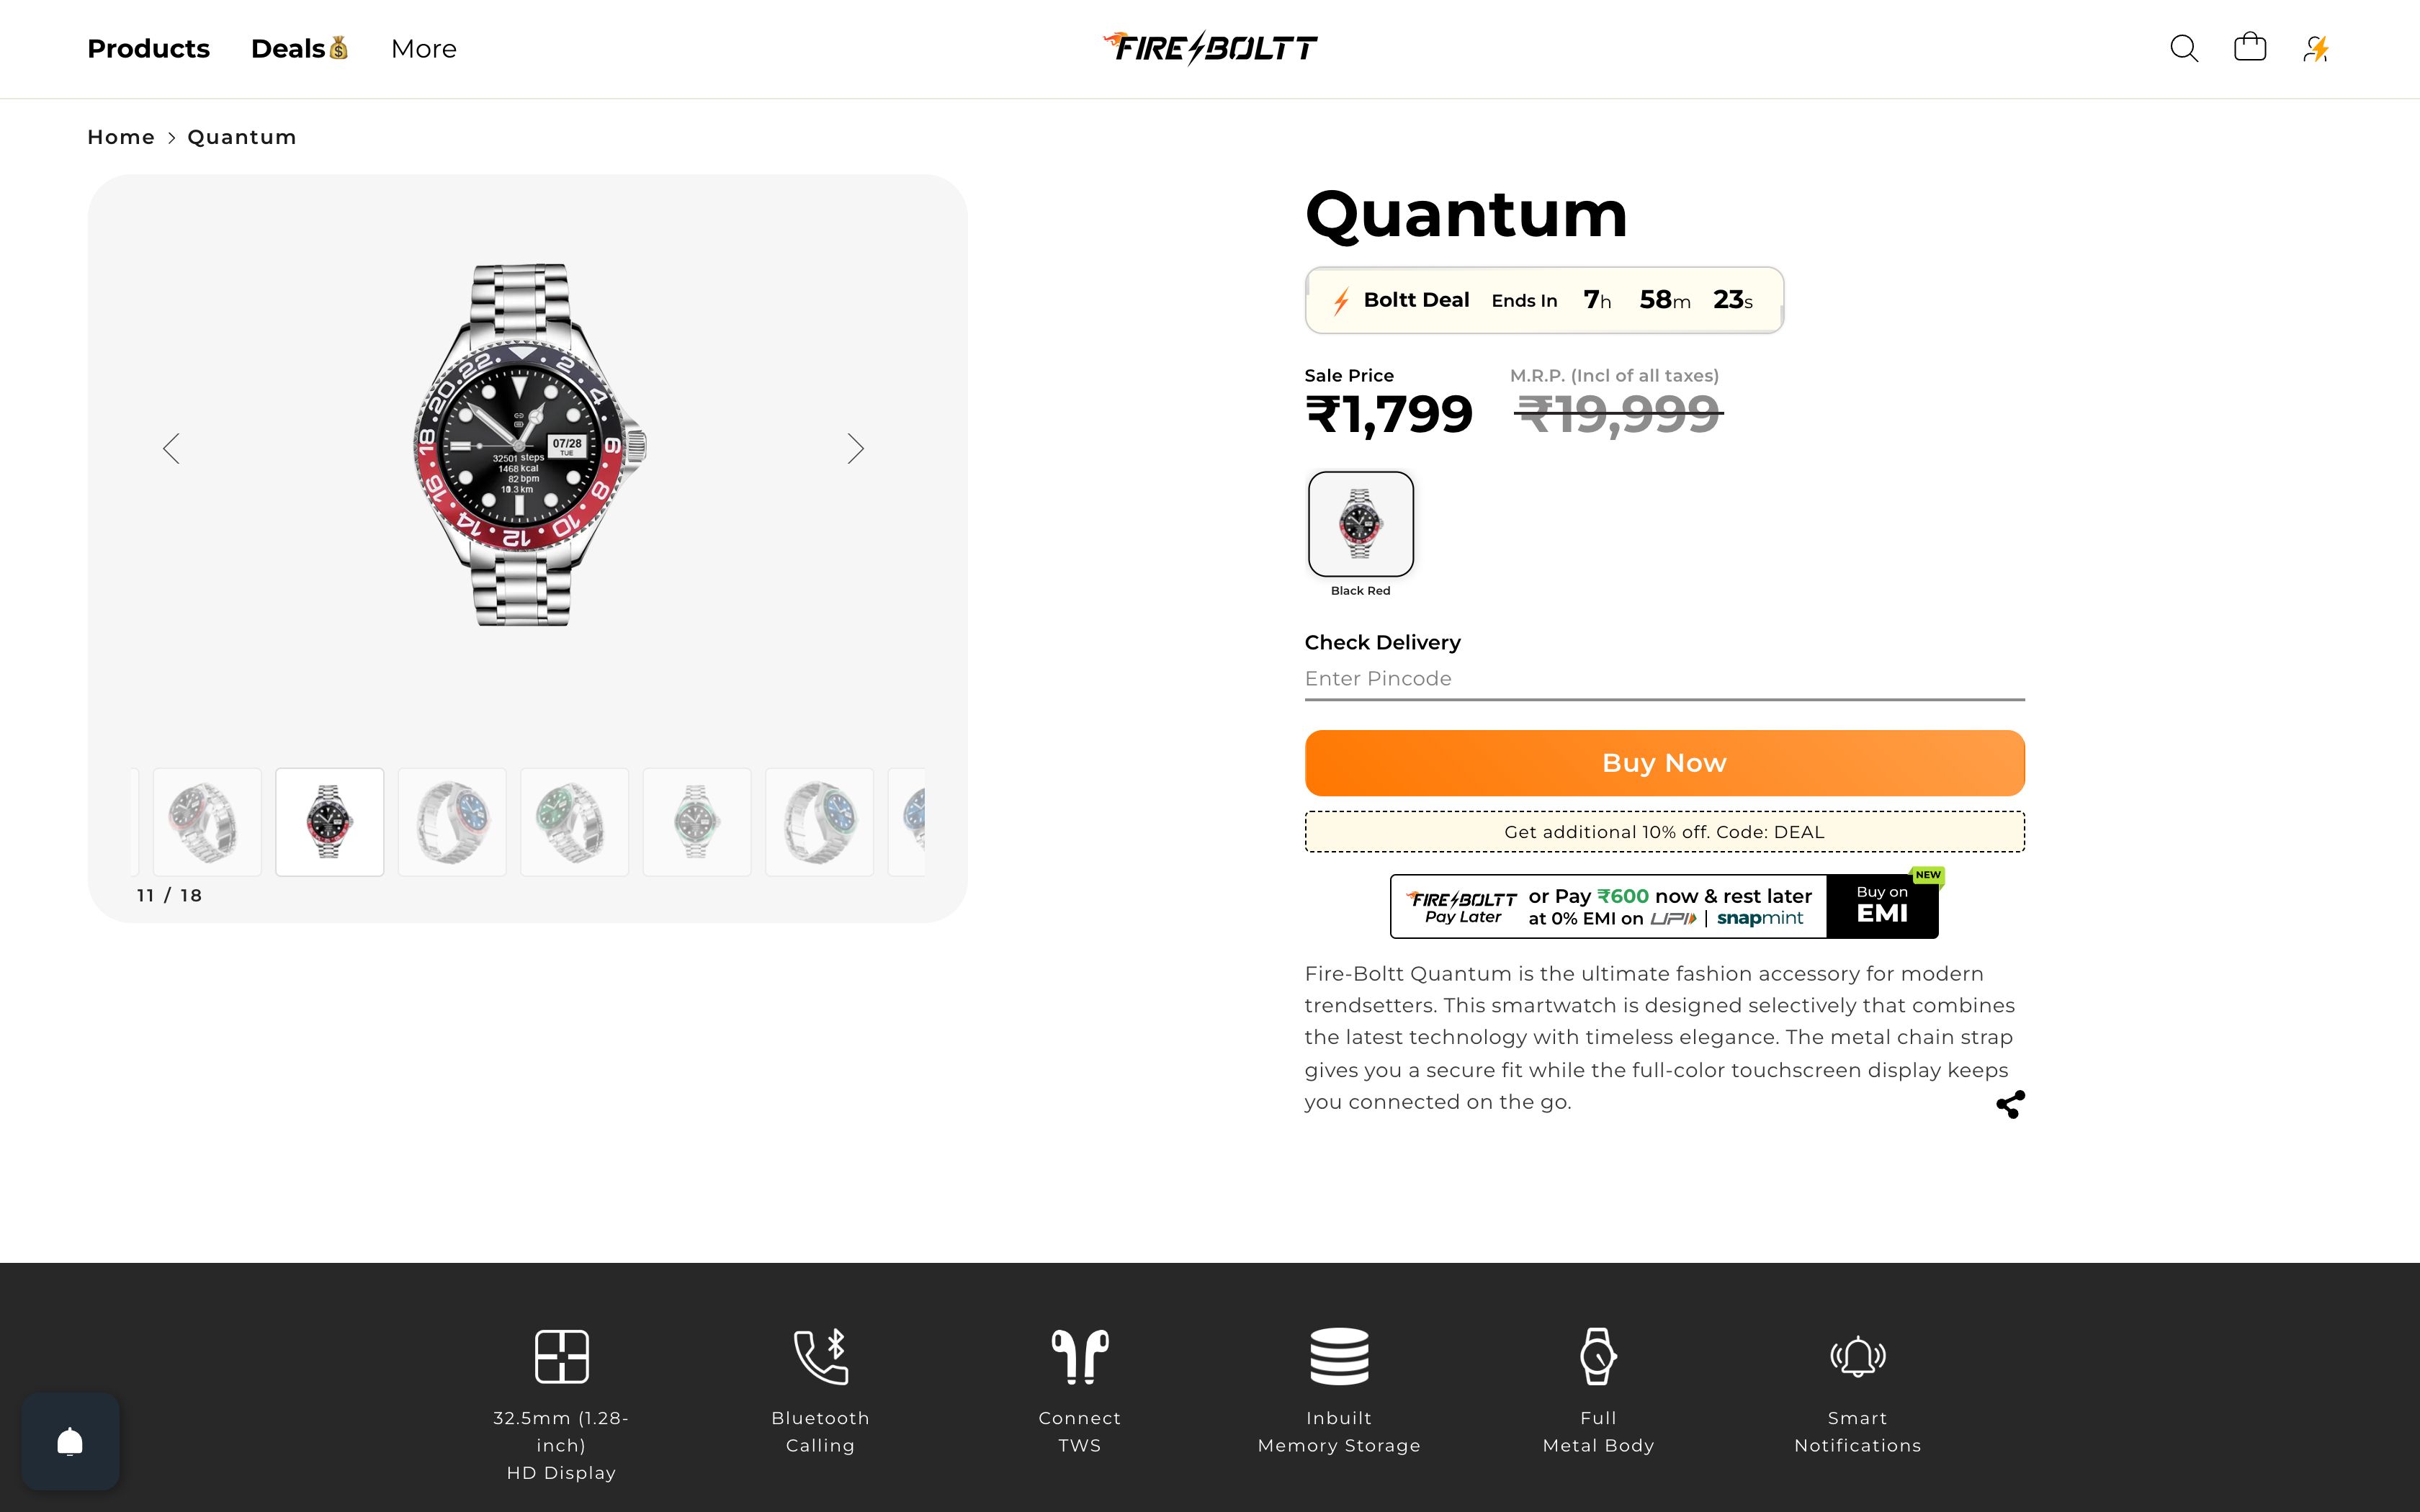
Task: Click the Connect TWS earbuds icon
Action: [1079, 1357]
